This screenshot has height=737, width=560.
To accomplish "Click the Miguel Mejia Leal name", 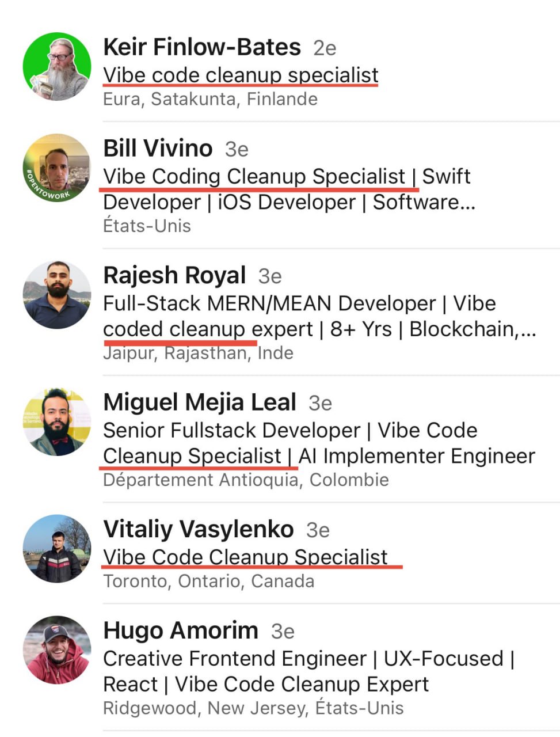I will pyautogui.click(x=200, y=402).
